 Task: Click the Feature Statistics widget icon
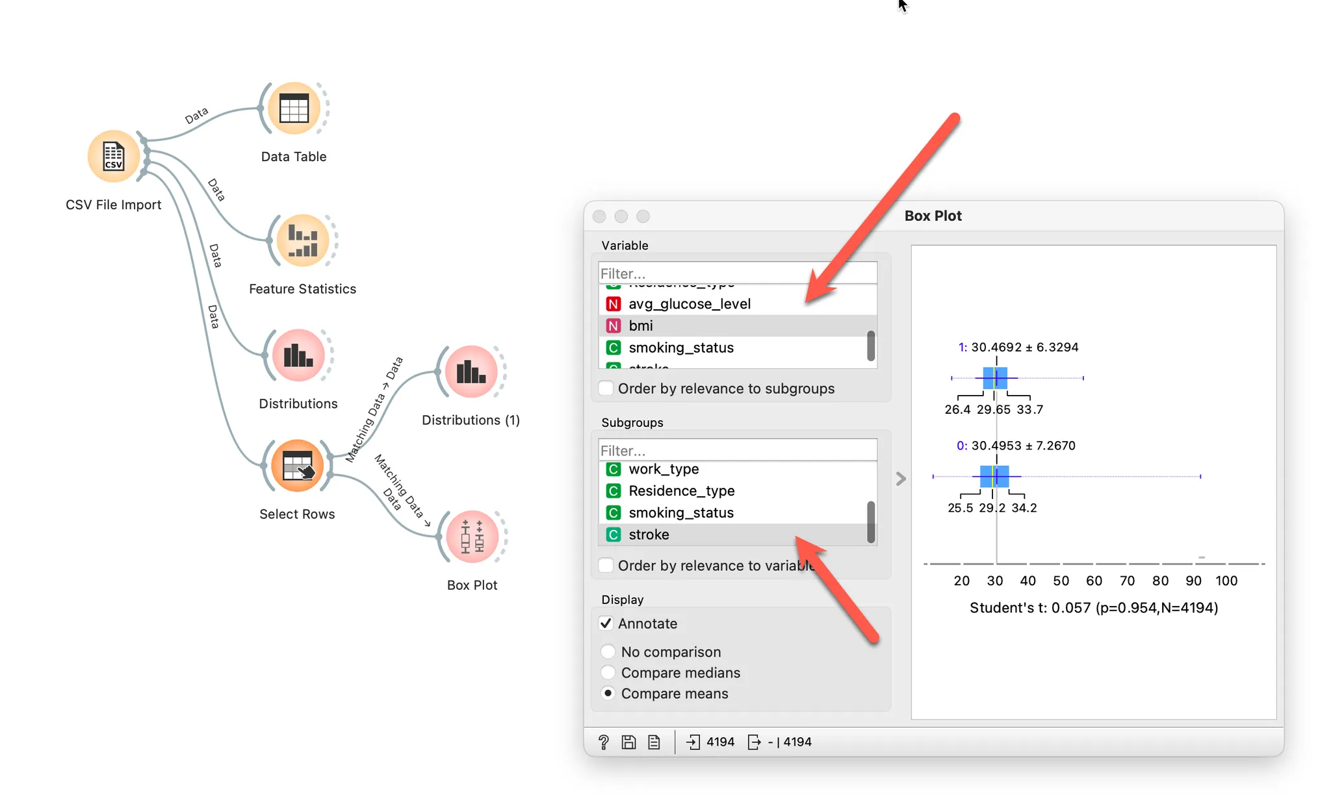click(302, 241)
